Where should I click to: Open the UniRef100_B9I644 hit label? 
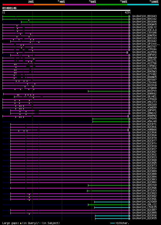click(x=144, y=22)
